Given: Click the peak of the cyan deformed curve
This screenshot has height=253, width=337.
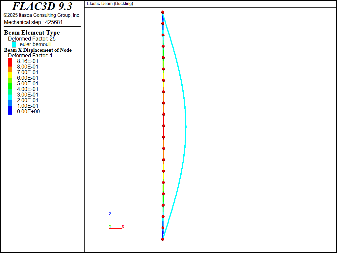Looking at the screenshot, I should (186, 126).
